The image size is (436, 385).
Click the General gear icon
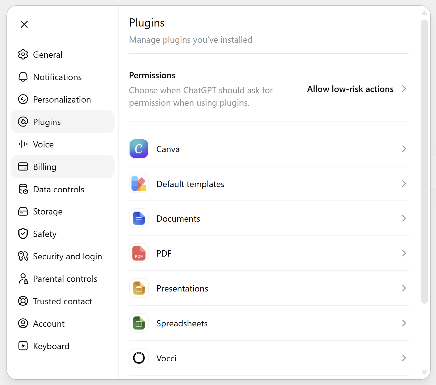point(23,55)
